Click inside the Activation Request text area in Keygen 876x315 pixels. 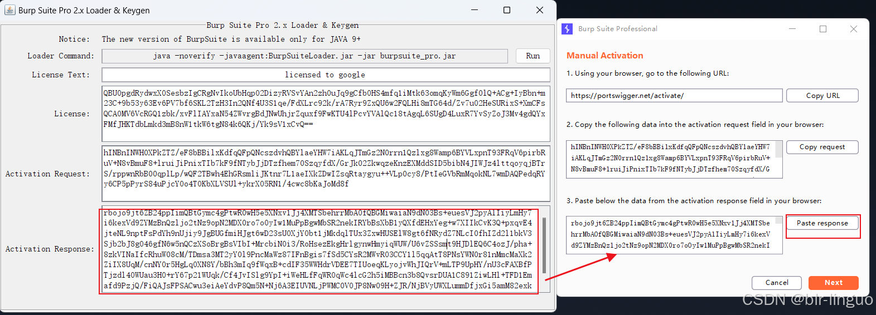click(x=326, y=174)
